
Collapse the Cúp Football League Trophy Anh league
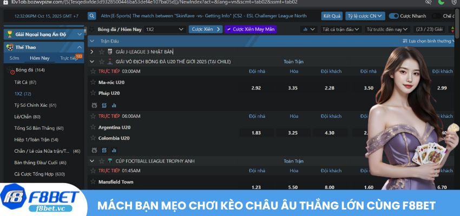(x=92, y=161)
